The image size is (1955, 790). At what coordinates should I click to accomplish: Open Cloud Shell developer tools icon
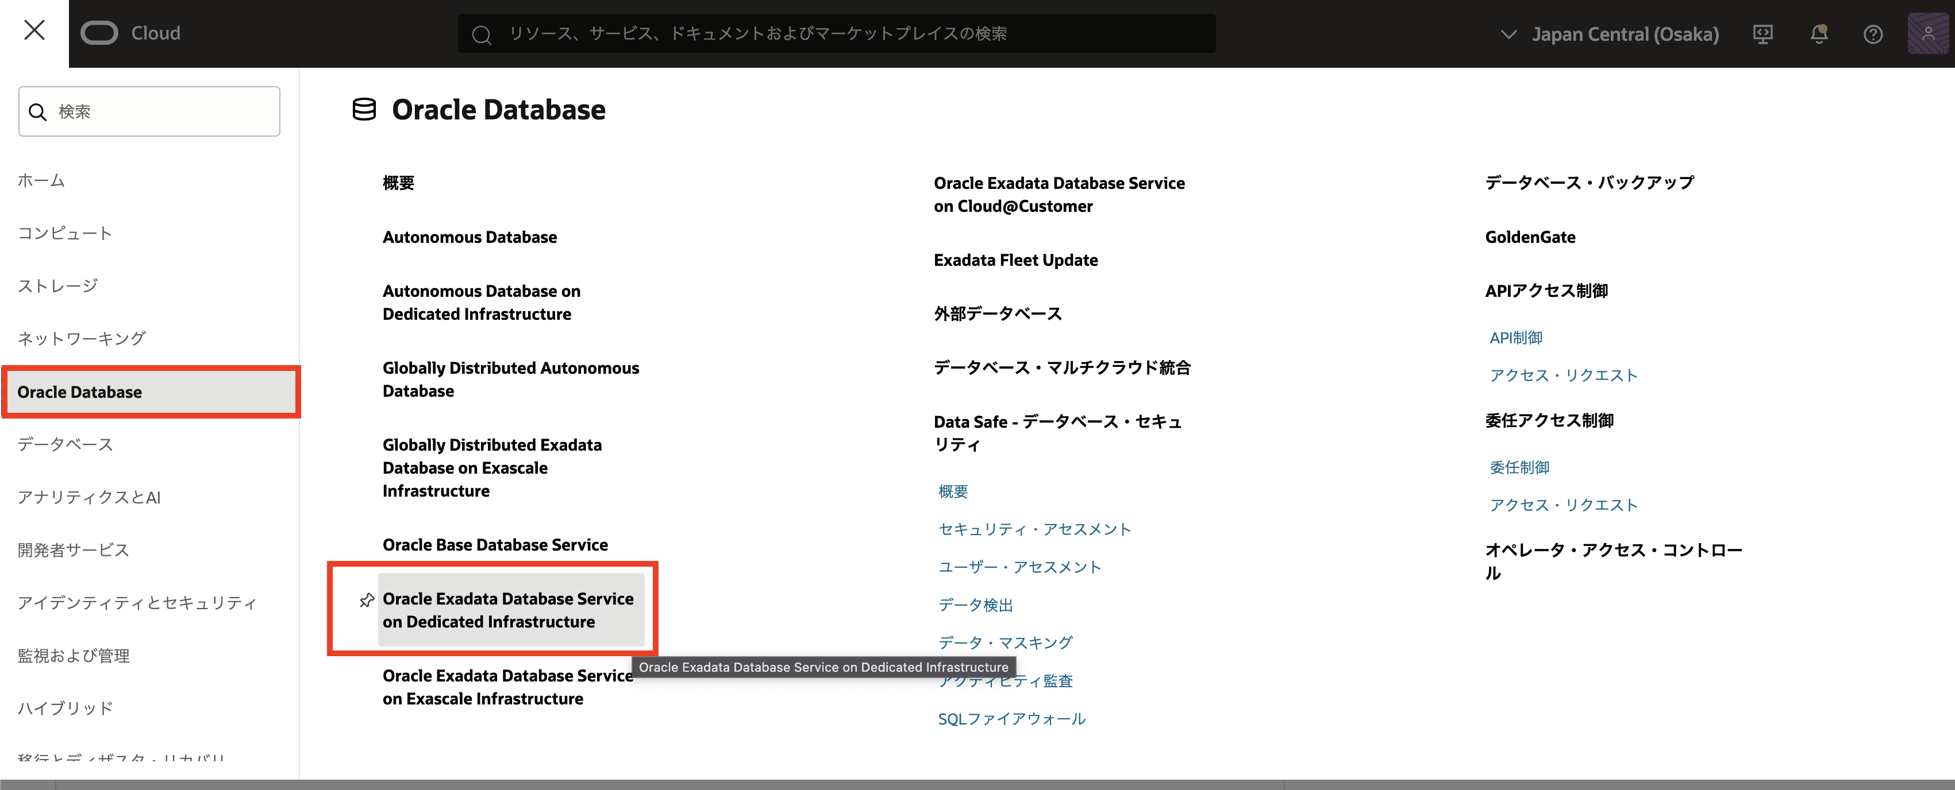coord(1762,34)
